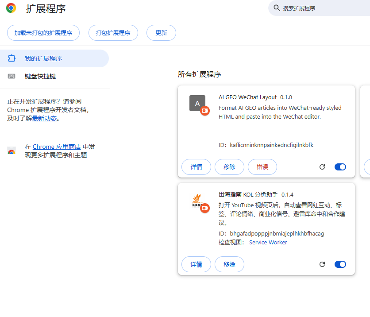Click the 出海指南 KOL 分析助手 title
Image resolution: width=370 pixels, height=317 pixels.
click(x=248, y=194)
